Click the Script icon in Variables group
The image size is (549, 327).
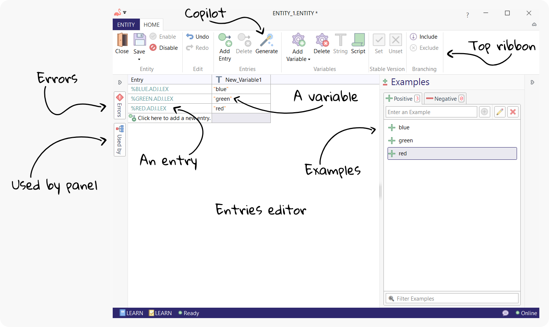[358, 40]
